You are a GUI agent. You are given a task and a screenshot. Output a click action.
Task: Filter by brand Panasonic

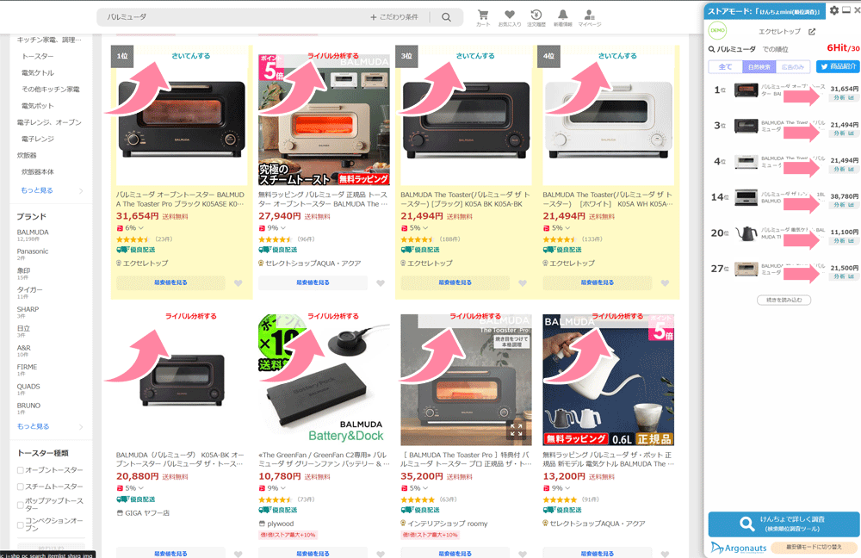point(33,251)
